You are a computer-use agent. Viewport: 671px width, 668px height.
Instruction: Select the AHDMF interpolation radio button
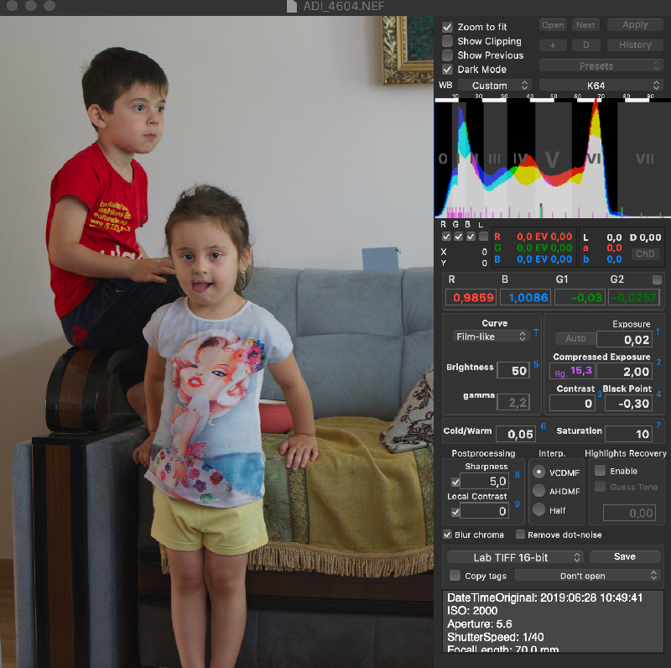[x=538, y=491]
